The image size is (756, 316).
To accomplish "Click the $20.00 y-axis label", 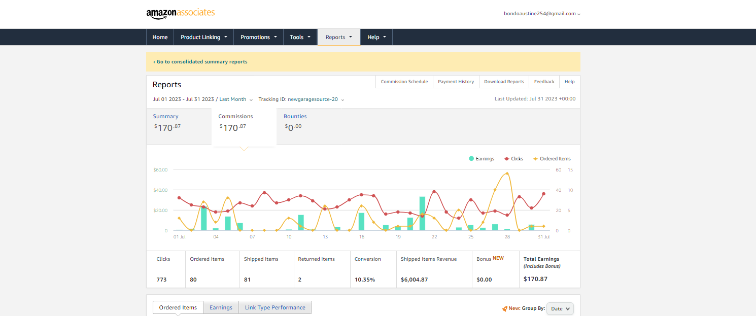I will tap(160, 210).
